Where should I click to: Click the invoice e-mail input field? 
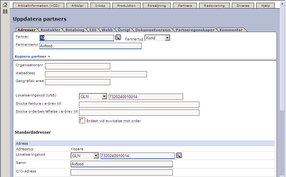tap(139, 105)
